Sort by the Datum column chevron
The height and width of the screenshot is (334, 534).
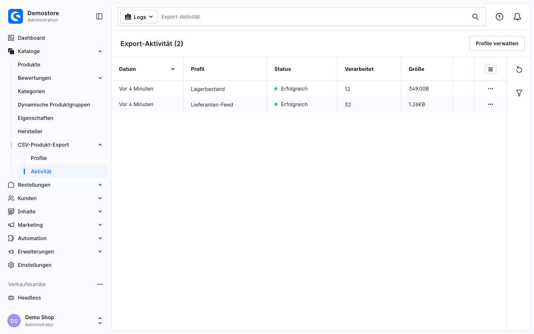point(173,69)
